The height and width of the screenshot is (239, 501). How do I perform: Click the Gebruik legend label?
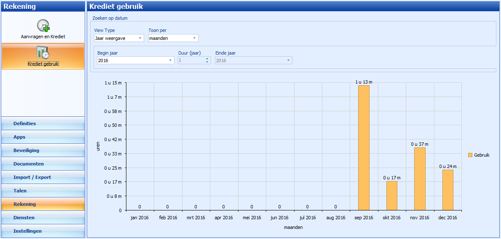point(482,155)
